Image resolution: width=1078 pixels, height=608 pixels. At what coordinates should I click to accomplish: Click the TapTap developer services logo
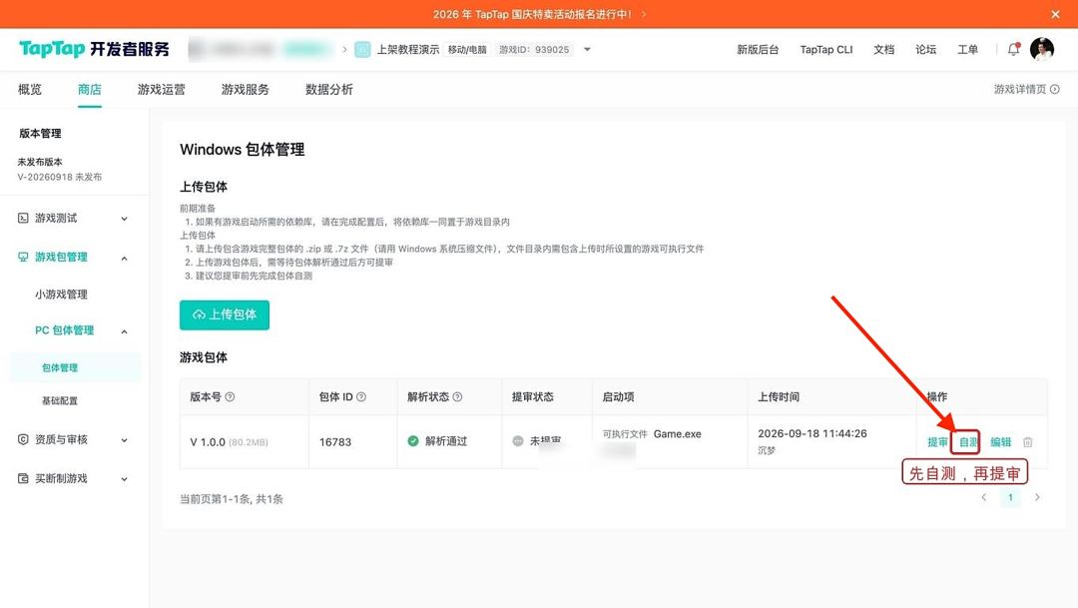tap(94, 49)
